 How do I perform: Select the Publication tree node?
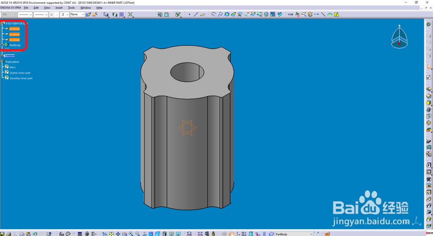tap(13, 62)
